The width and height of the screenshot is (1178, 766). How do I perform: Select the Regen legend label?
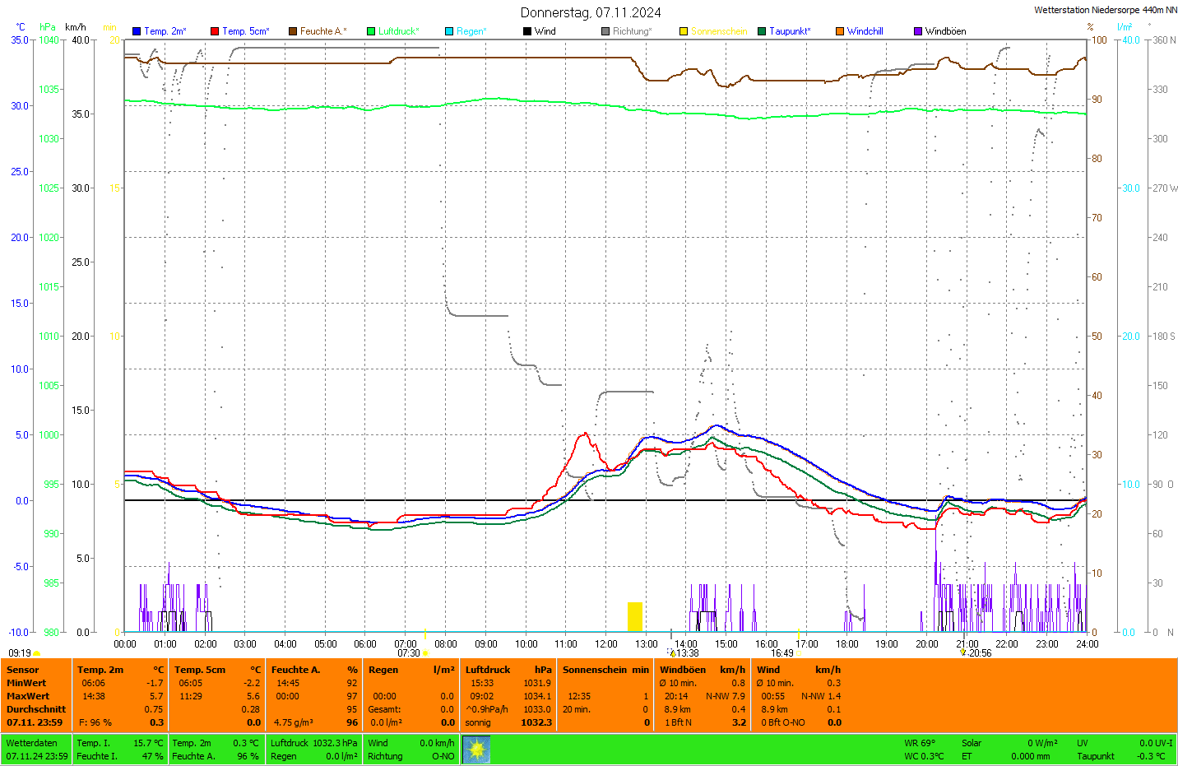click(471, 31)
